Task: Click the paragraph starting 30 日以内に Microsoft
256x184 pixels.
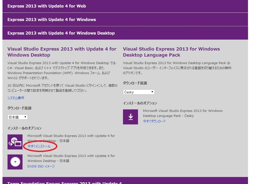Action: pos(62,88)
